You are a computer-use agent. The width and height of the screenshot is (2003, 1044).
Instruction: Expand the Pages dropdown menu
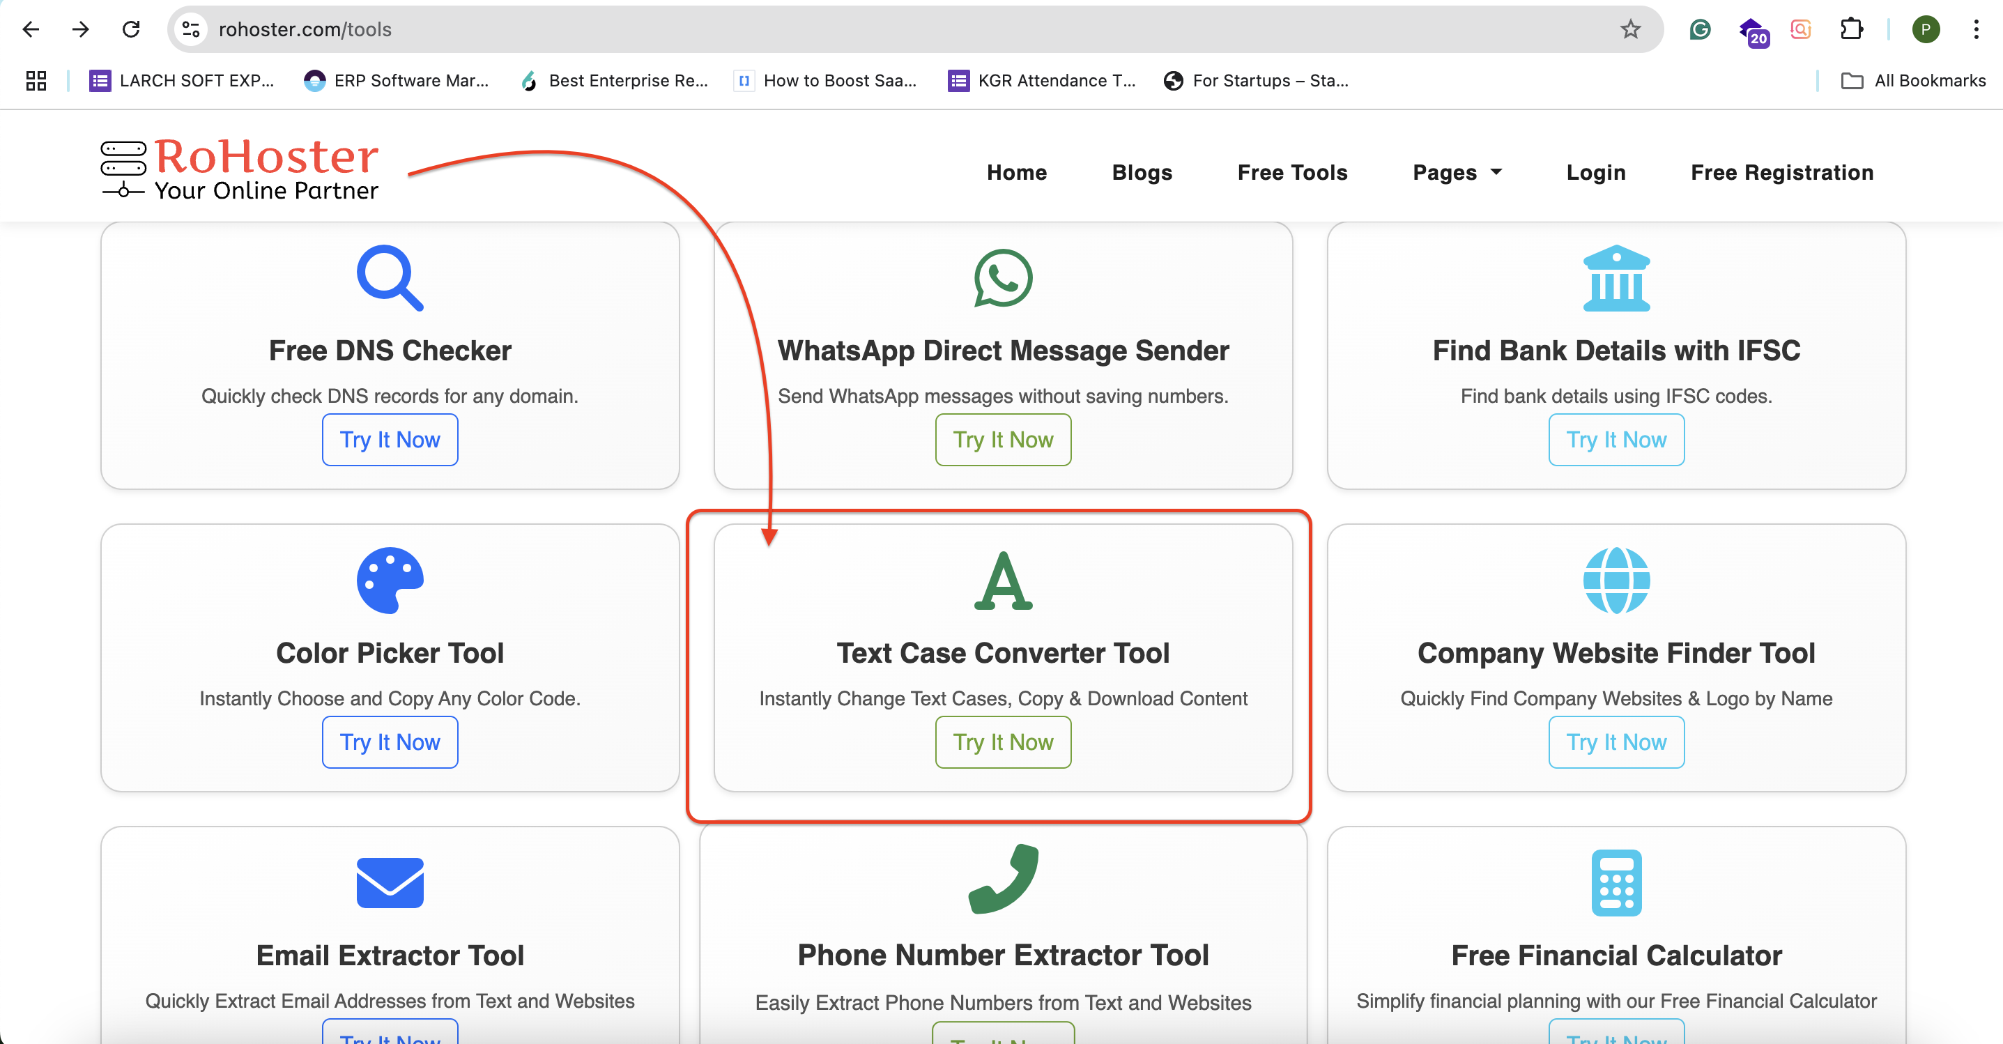[x=1457, y=173]
